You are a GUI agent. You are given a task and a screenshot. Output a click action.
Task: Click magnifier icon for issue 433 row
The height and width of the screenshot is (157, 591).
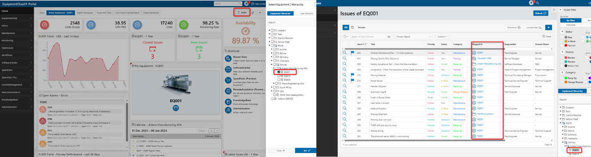[344, 53]
